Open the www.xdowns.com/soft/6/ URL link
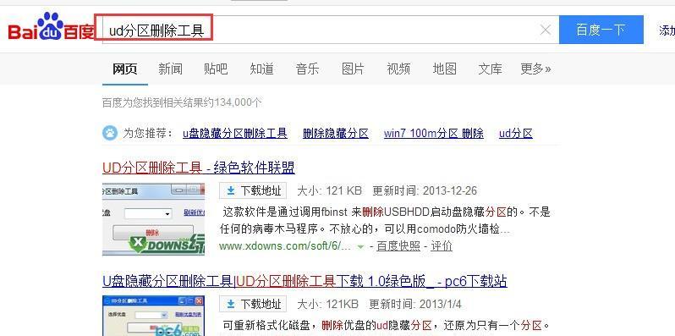This screenshot has height=336, width=675. coord(286,246)
